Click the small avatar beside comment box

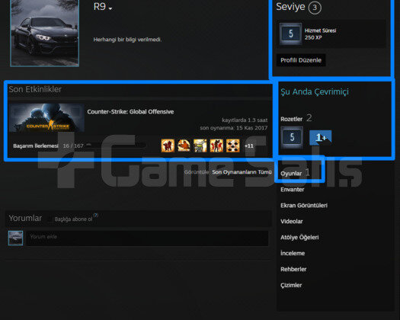click(15, 238)
